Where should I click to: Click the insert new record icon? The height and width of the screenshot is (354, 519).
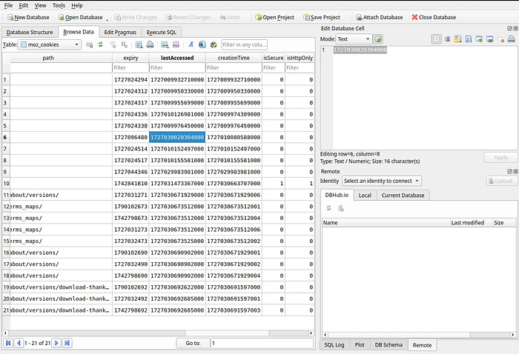165,44
